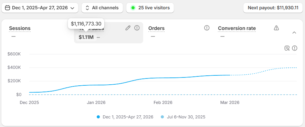Image resolution: width=305 pixels, height=127 pixels.
Task: Open the view report icon above the chart
Action: pyautogui.click(x=287, y=48)
